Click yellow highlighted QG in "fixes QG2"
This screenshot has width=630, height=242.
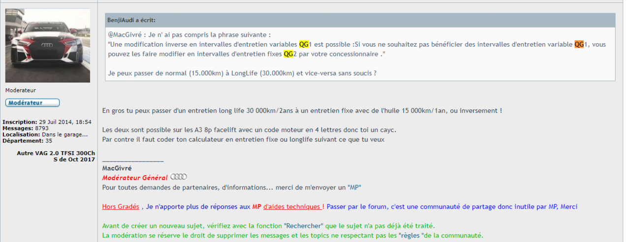tap(288, 54)
